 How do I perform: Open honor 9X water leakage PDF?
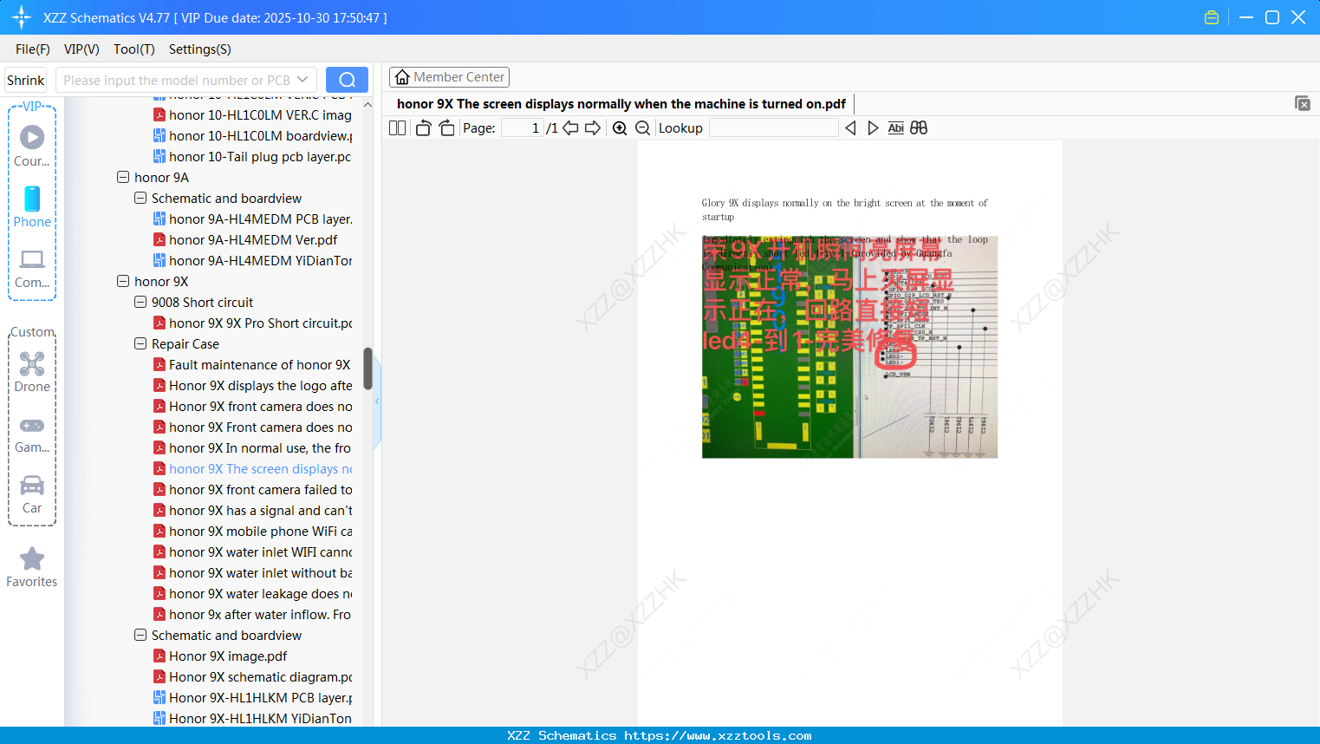click(253, 593)
